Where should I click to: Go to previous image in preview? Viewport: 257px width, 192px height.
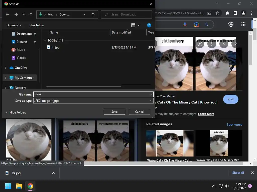click(x=224, y=44)
